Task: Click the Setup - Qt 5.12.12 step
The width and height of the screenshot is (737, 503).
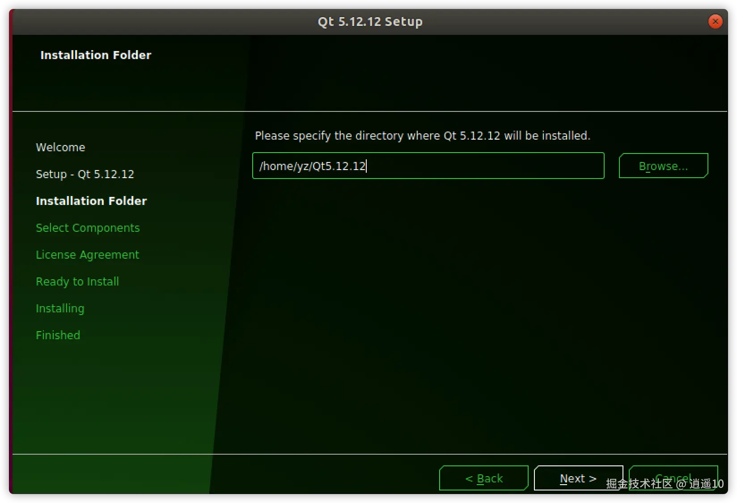Action: click(85, 174)
